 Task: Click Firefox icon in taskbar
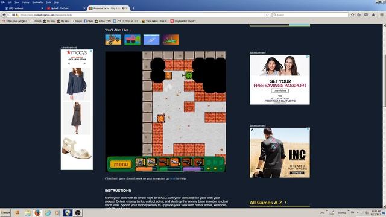(x=37, y=213)
